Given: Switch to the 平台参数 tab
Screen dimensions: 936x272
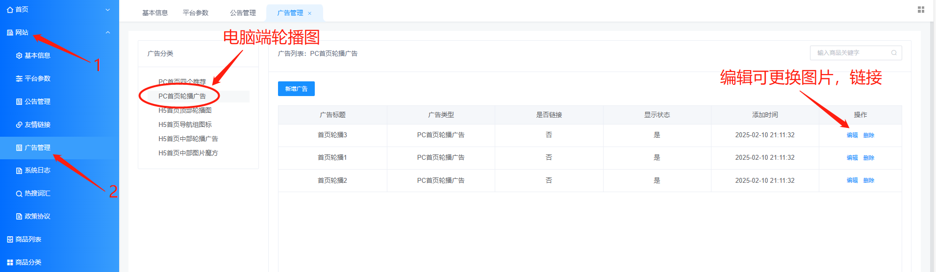Looking at the screenshot, I should click(196, 13).
